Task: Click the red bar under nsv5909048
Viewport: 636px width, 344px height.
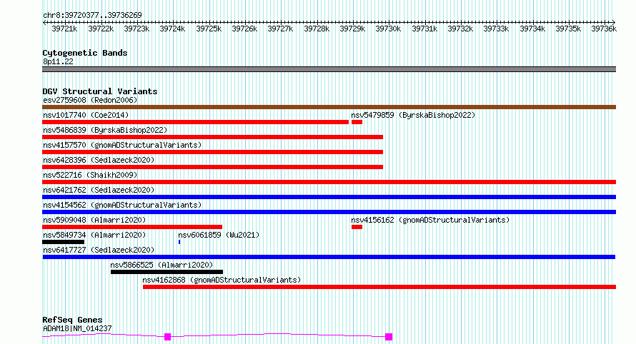Action: point(132,227)
